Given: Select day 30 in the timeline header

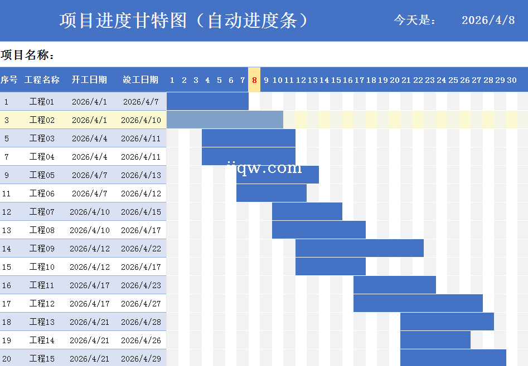Looking at the screenshot, I should (x=512, y=80).
